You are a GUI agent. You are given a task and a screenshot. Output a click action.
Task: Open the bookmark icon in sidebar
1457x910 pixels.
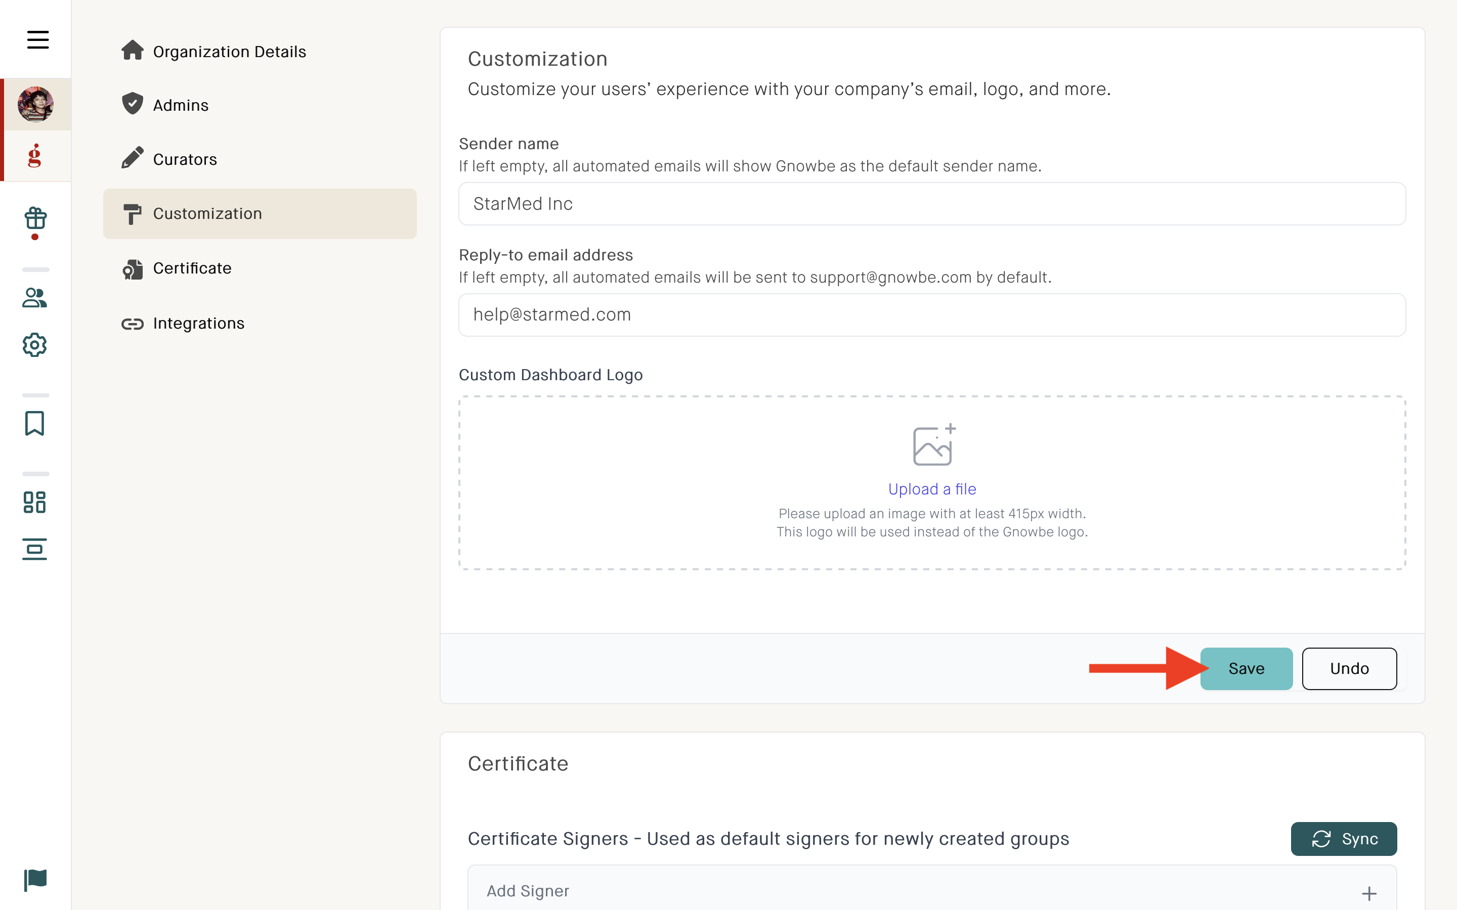click(35, 423)
